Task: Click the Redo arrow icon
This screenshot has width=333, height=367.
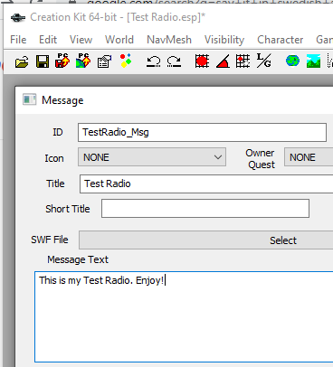Action: tap(174, 61)
